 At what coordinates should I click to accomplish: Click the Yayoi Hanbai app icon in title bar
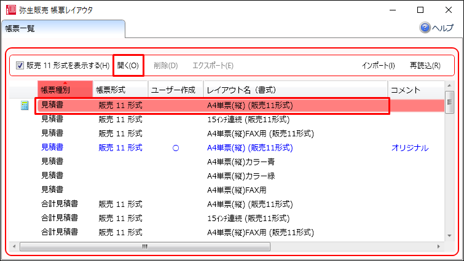click(11, 10)
